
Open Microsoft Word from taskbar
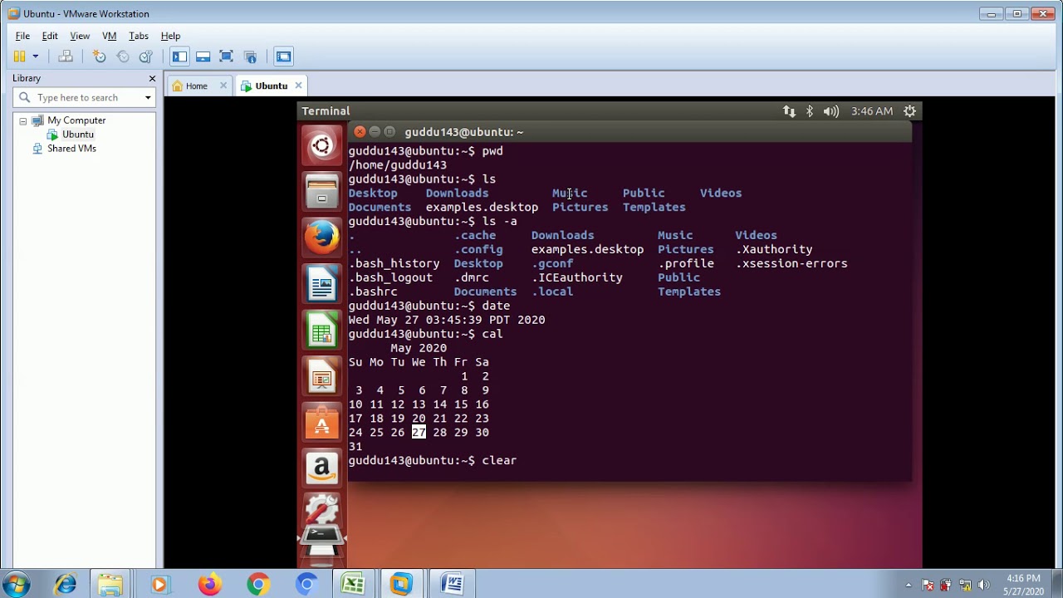453,585
